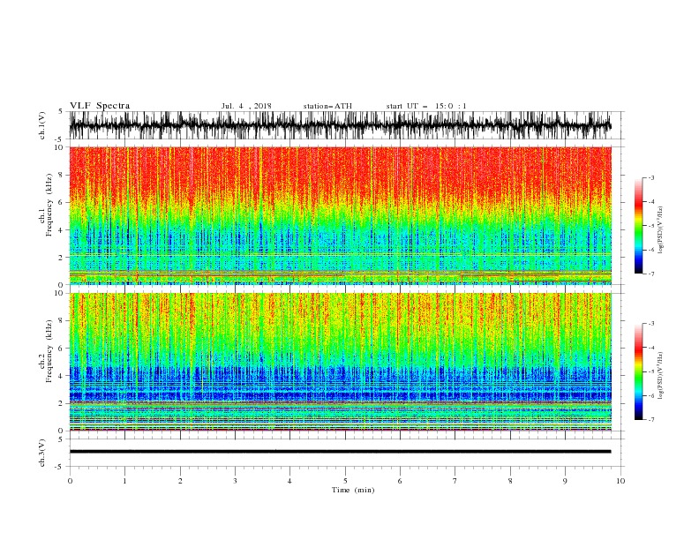Click the "ch.3(V)" axis label
The width and height of the screenshot is (699, 540).
[42, 453]
